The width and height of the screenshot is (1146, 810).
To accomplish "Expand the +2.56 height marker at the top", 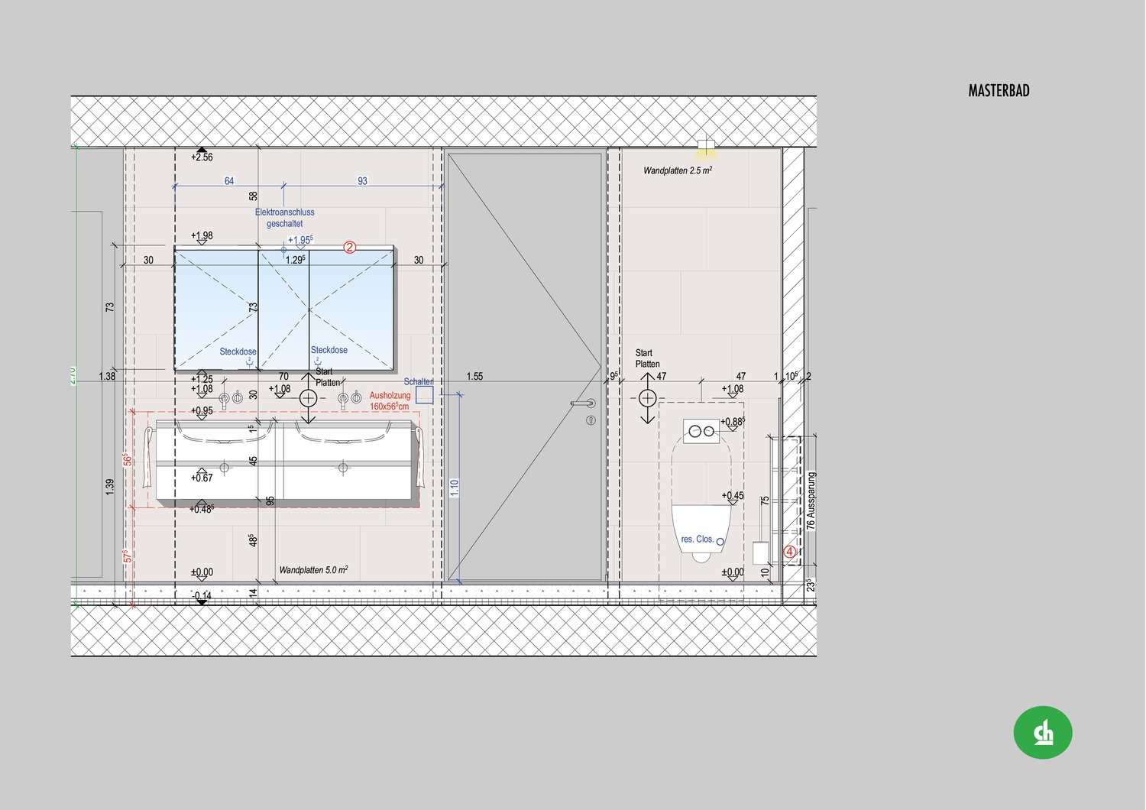I will [x=202, y=151].
